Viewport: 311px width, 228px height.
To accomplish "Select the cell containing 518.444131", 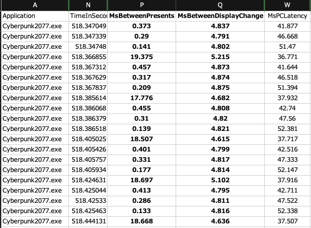I will (x=88, y=221).
